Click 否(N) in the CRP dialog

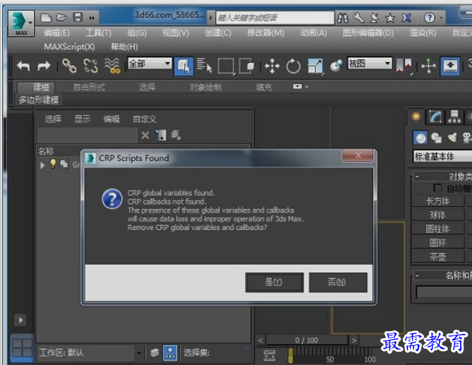click(338, 282)
